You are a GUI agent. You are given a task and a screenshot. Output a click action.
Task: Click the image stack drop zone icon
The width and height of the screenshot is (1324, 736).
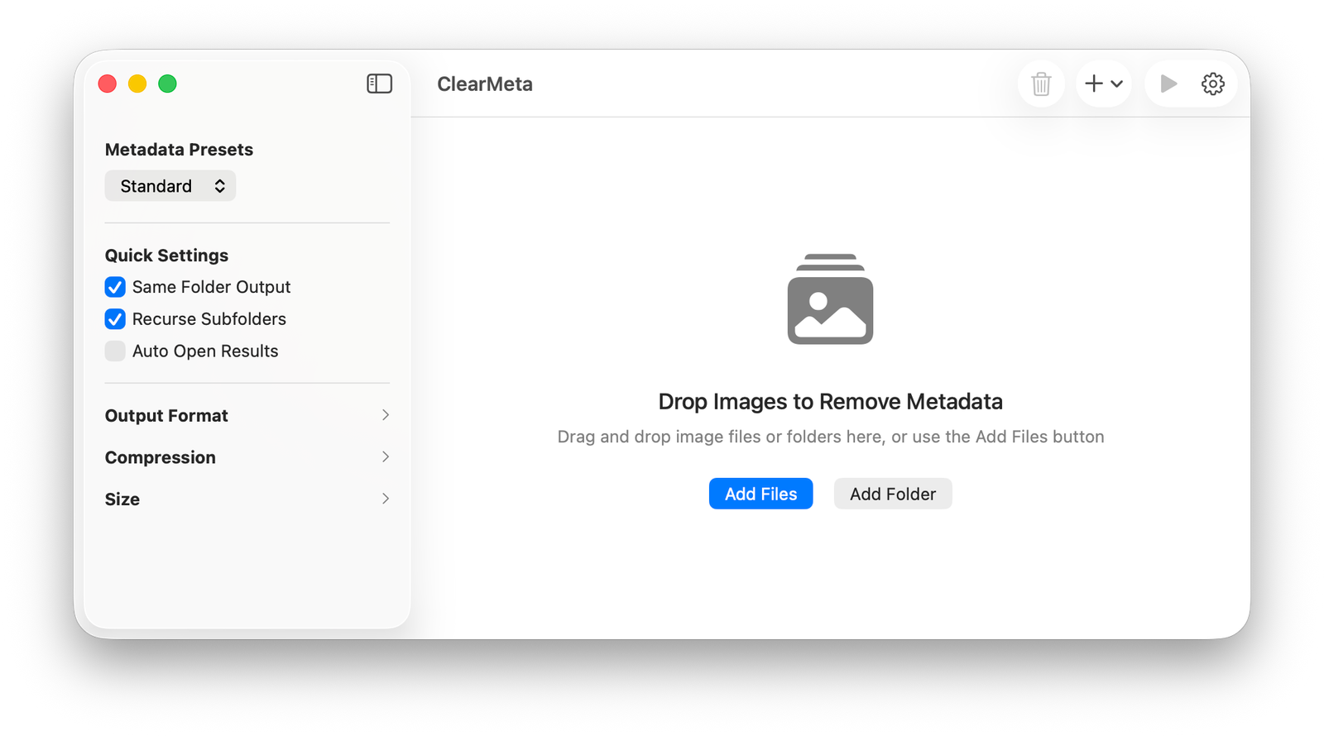pyautogui.click(x=830, y=299)
